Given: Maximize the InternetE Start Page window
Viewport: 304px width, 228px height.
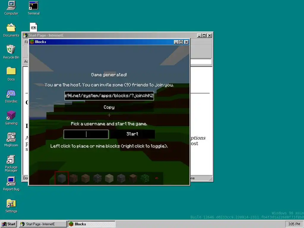Looking at the screenshot, I should (x=204, y=36).
